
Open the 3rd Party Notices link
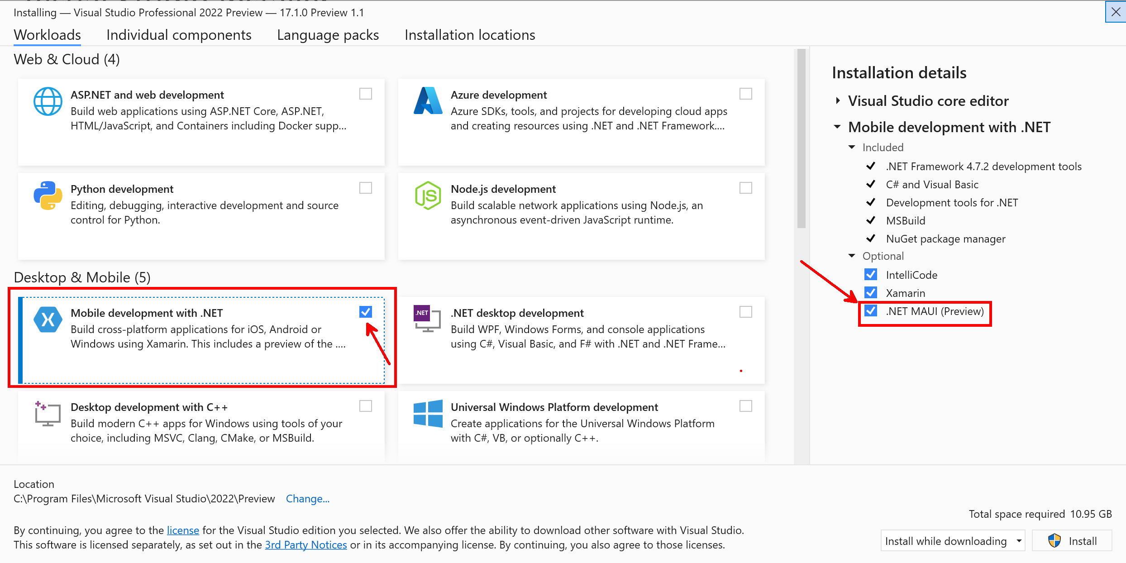(306, 544)
